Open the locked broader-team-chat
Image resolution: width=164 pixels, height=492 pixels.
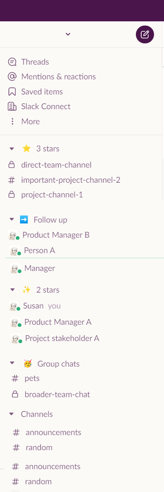pyautogui.click(x=51, y=395)
